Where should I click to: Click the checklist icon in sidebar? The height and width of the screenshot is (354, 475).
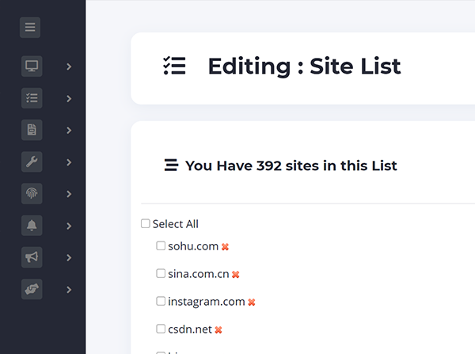tap(32, 98)
